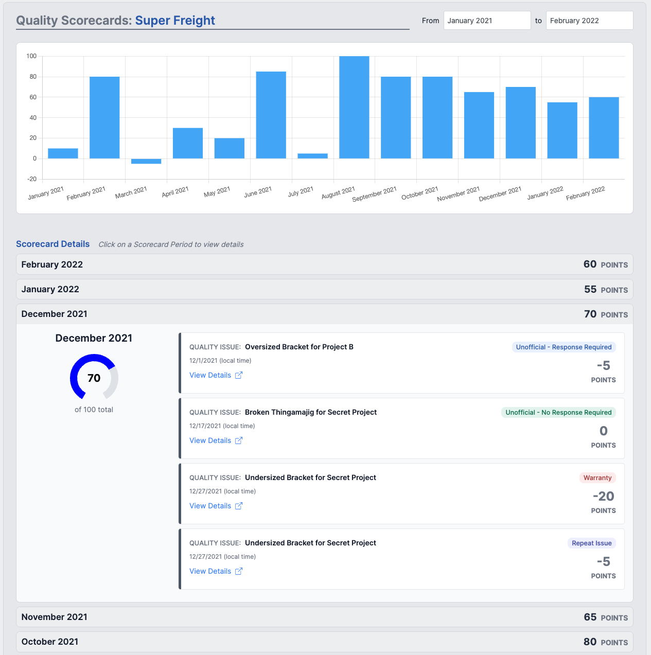Viewport: 651px width, 655px height.
Task: Click the '0' points value on Broken Thingamajig
Action: click(604, 431)
